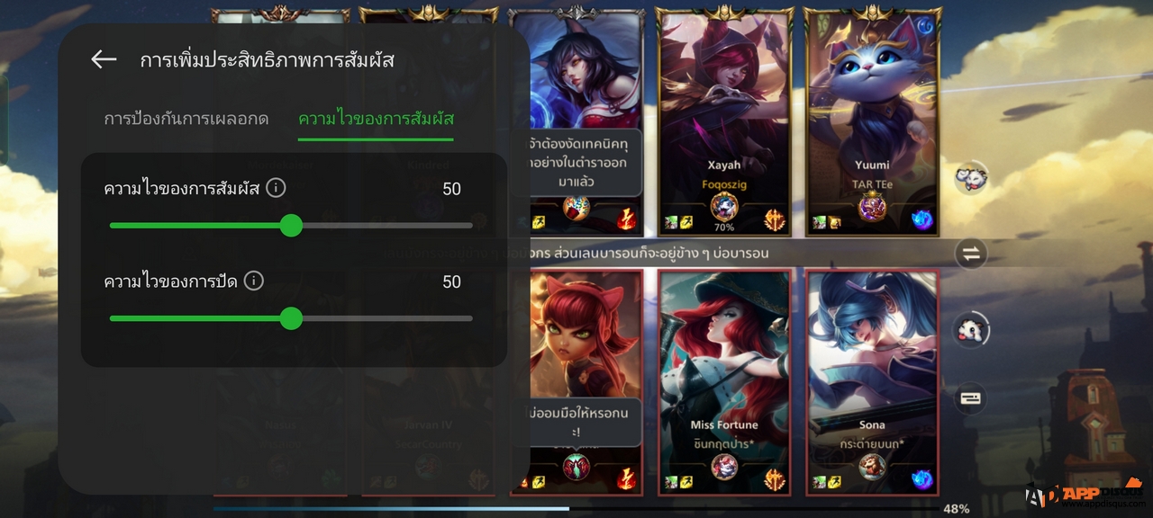Select the Xayah champion card
This screenshot has width=1153, height=518.
tap(724, 123)
